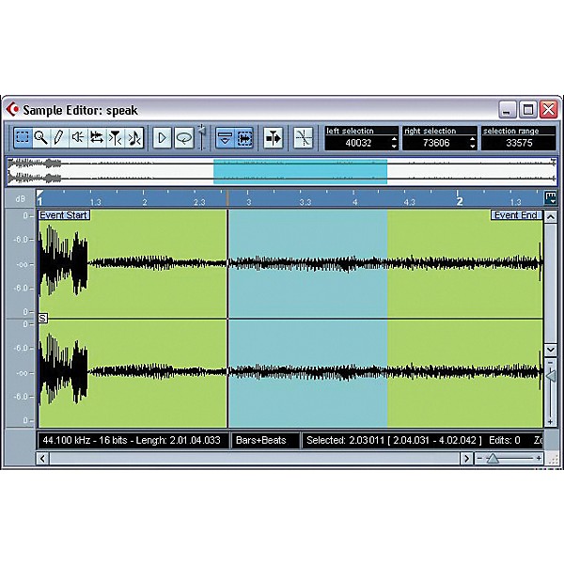Click the 44.100 kHz length info text

point(132,440)
